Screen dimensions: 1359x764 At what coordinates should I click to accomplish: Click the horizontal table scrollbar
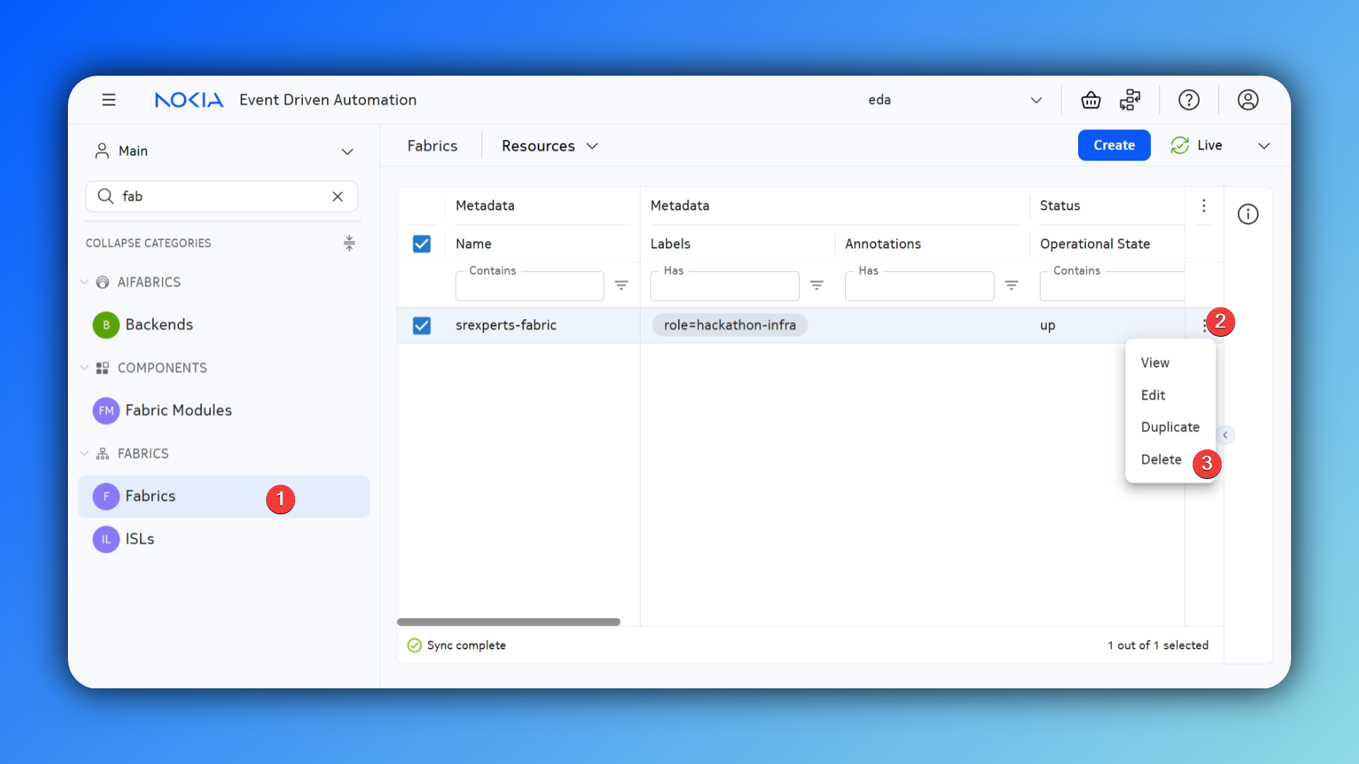(x=508, y=622)
